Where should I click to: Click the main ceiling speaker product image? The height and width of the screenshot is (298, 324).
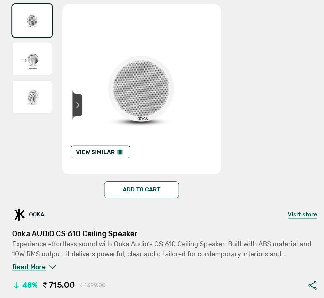point(141,89)
